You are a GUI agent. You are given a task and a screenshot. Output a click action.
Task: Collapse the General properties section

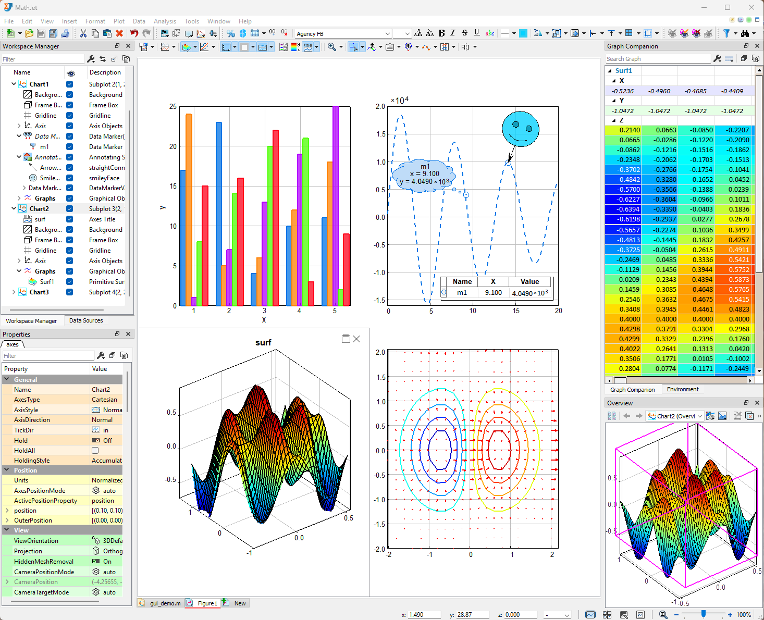coord(7,380)
